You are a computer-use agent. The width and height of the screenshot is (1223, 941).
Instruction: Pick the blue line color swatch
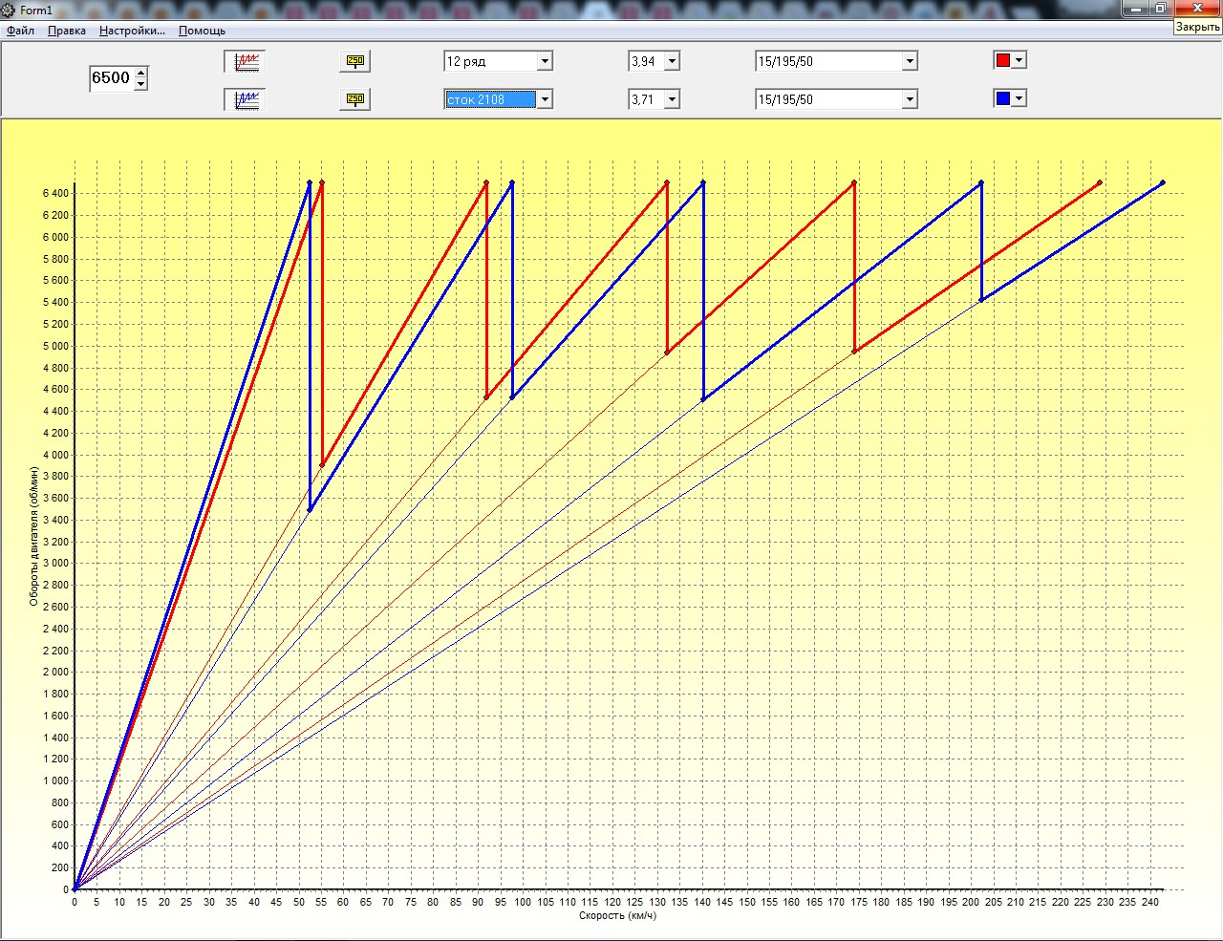[x=1003, y=98]
